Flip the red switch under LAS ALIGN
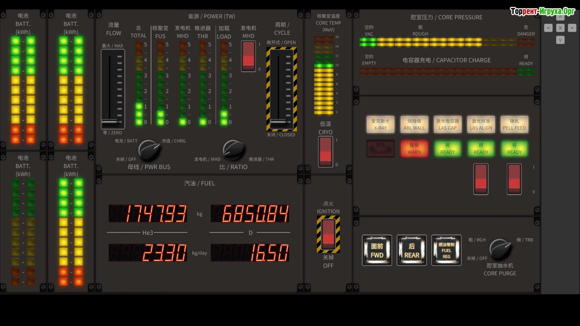The width and height of the screenshot is (580, 326). coord(481,179)
